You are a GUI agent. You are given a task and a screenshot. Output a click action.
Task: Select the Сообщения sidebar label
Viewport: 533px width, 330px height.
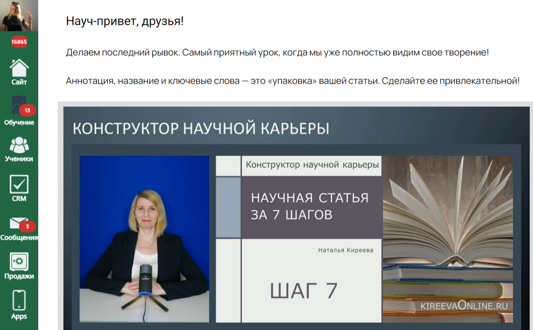[19, 237]
